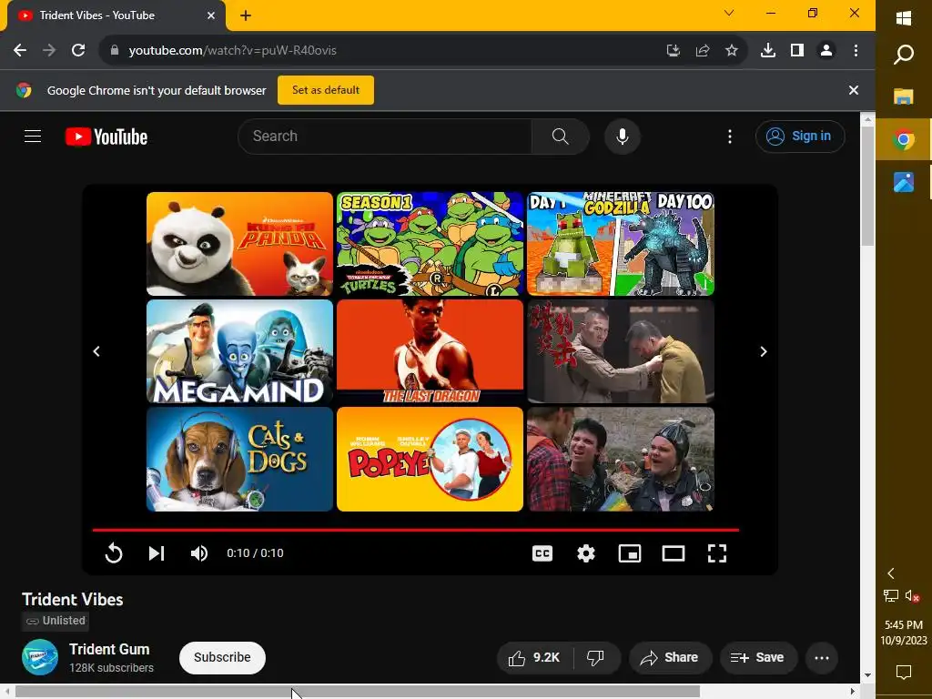Show next suggested videos
The image size is (932, 699).
click(x=764, y=351)
